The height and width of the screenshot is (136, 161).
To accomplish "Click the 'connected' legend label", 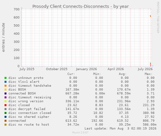I will coord(17,121).
